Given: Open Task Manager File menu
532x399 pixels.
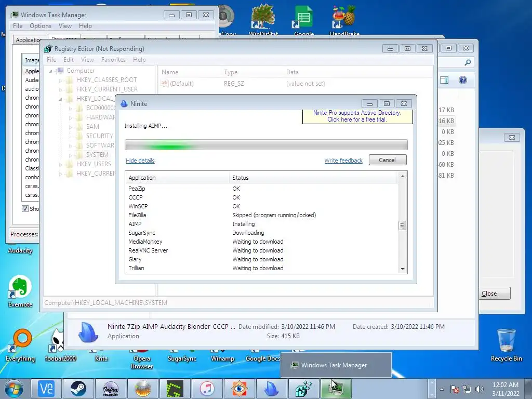Looking at the screenshot, I should tap(18, 26).
